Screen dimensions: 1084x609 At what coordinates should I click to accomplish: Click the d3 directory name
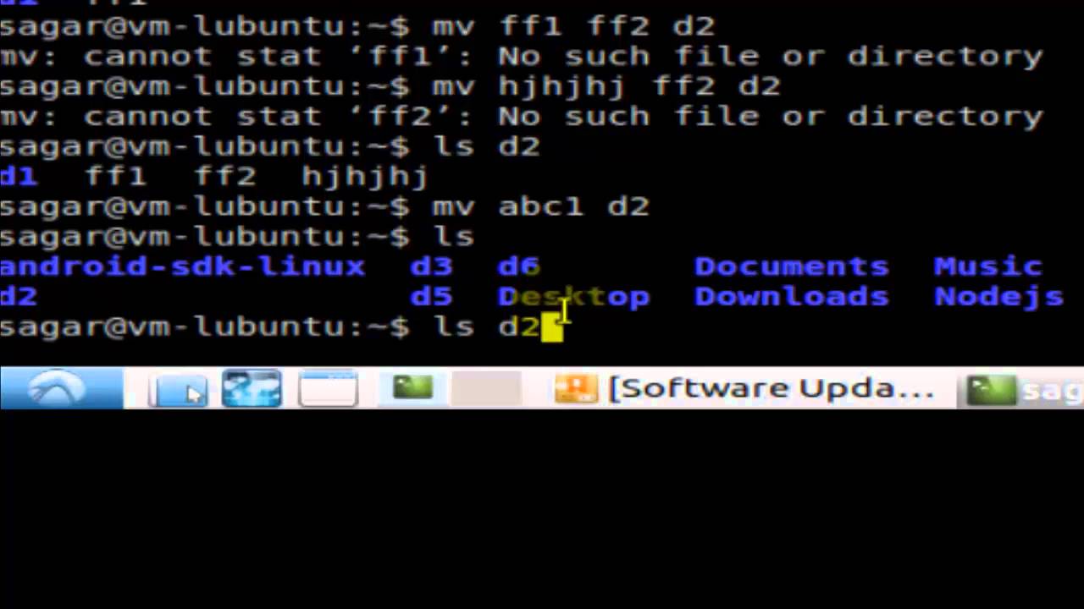click(x=431, y=266)
